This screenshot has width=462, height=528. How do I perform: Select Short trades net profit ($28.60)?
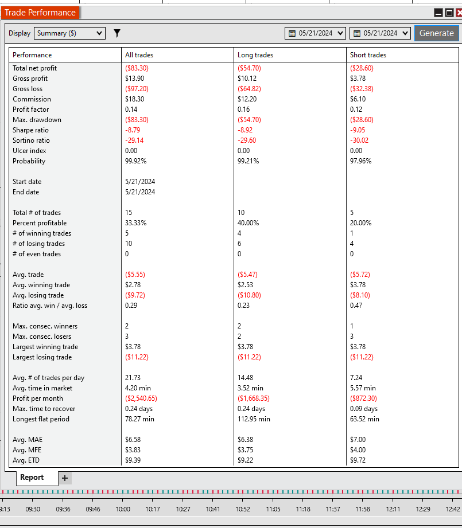coord(362,68)
